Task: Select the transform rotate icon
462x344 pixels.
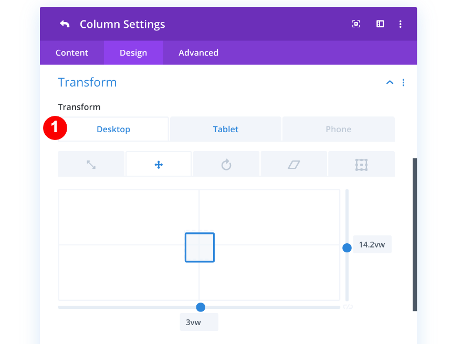Action: pyautogui.click(x=226, y=164)
